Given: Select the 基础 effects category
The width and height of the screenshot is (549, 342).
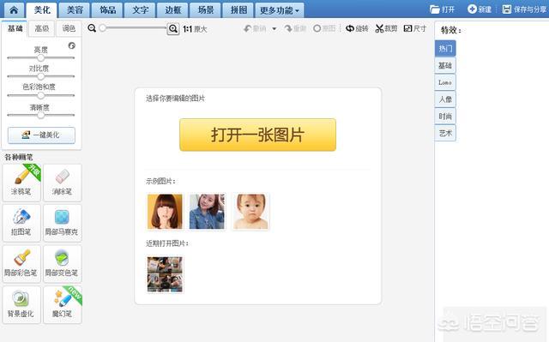Looking at the screenshot, I should coord(445,65).
